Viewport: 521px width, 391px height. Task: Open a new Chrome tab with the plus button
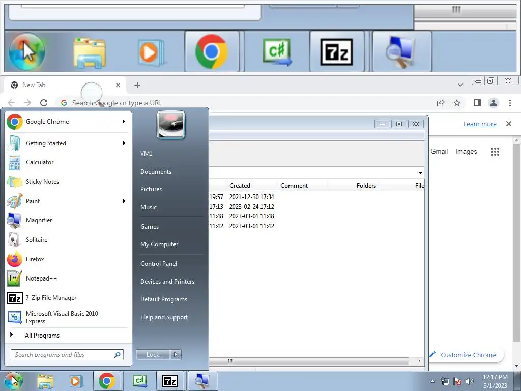(137, 85)
